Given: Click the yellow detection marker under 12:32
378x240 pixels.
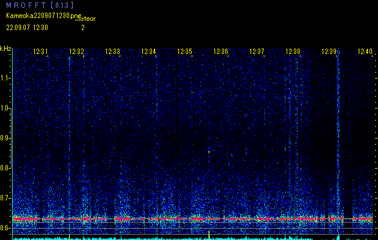Looking at the screenshot, I should click(x=70, y=236).
